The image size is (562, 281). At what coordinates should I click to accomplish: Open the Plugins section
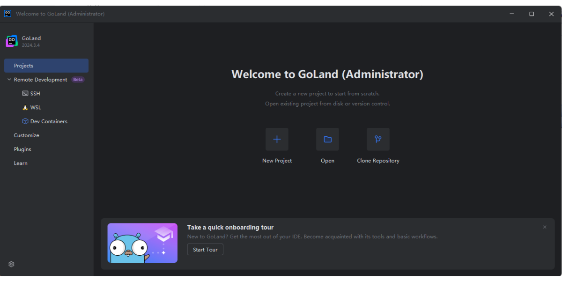(22, 149)
